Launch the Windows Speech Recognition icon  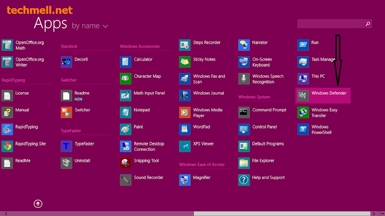tap(244, 79)
